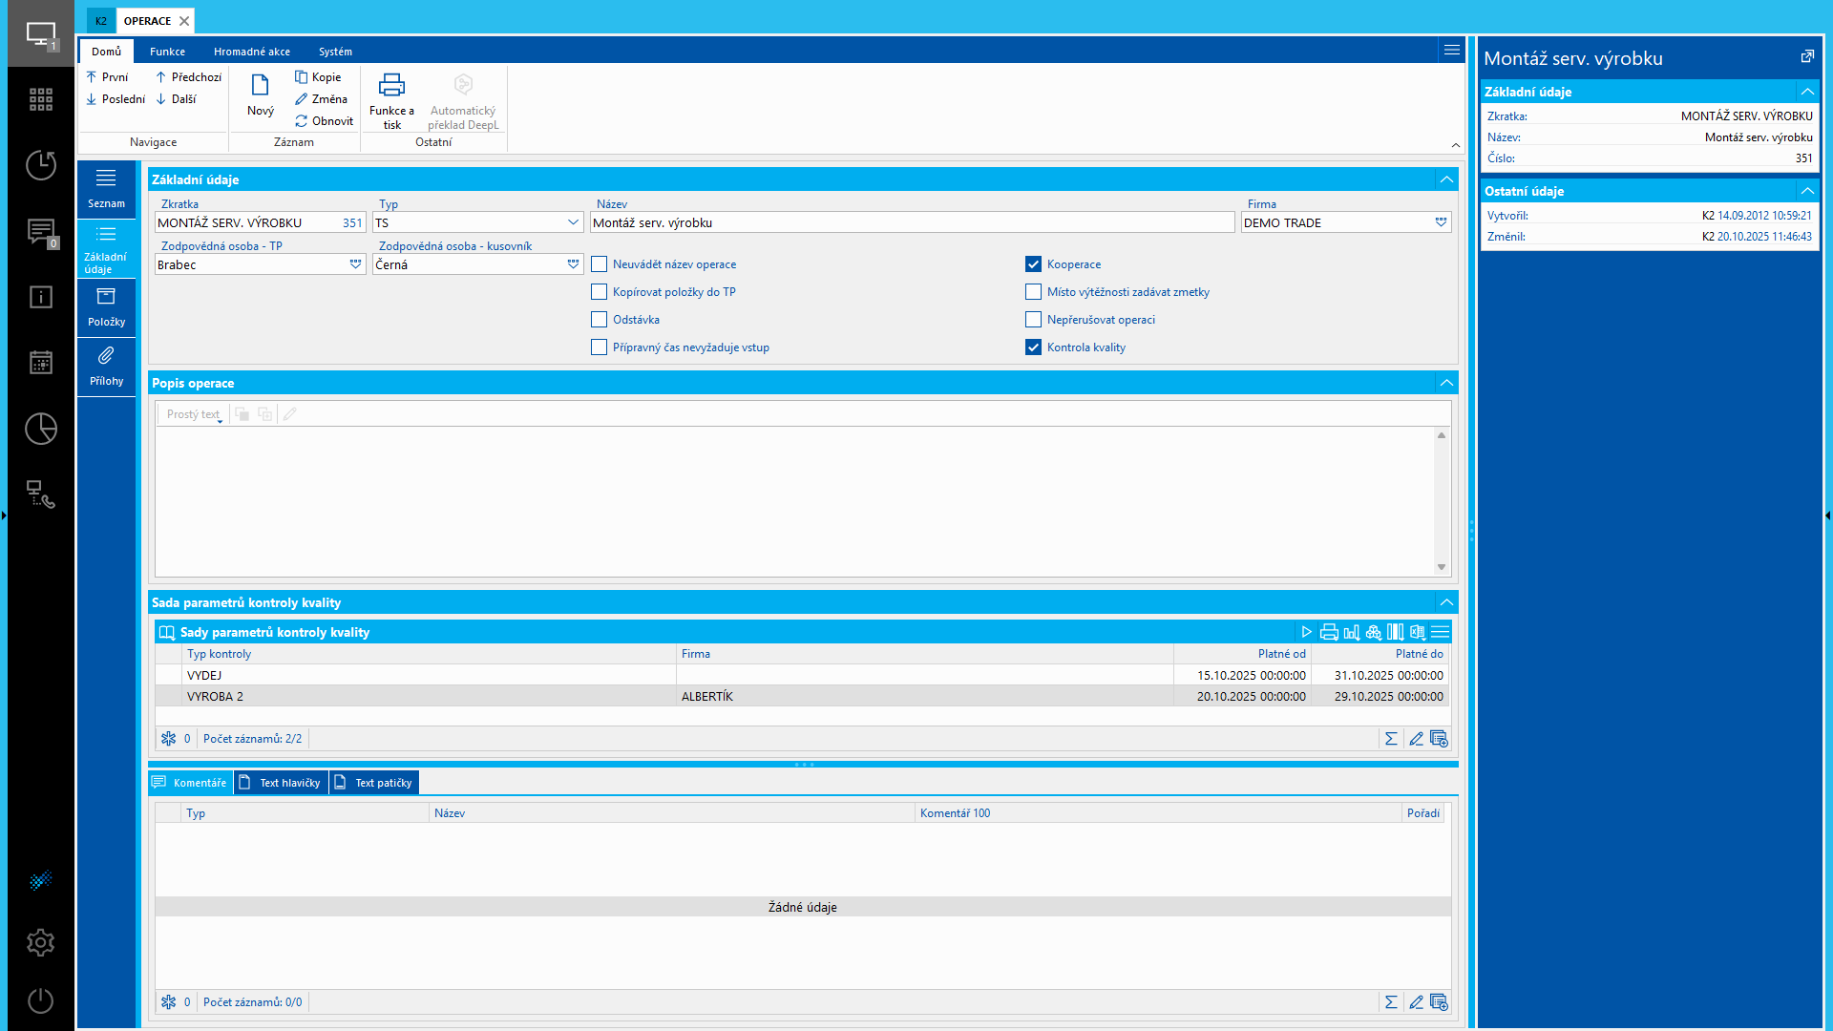This screenshot has height=1031, width=1833.
Task: Toggle the Kontrola kvality checkbox
Action: click(x=1033, y=347)
